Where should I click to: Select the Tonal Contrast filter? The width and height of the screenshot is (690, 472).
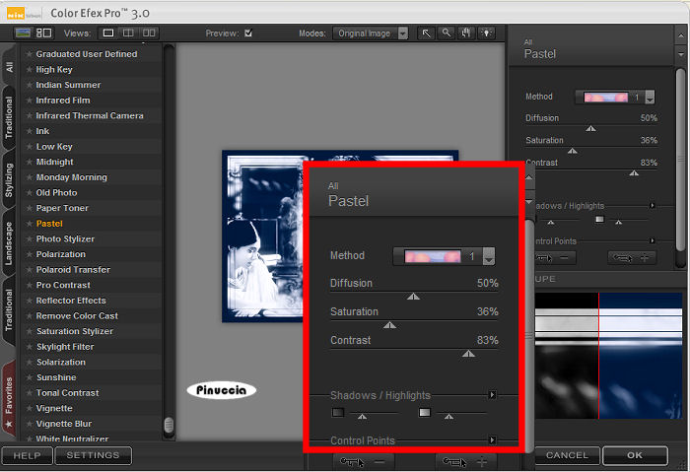pyautogui.click(x=67, y=393)
